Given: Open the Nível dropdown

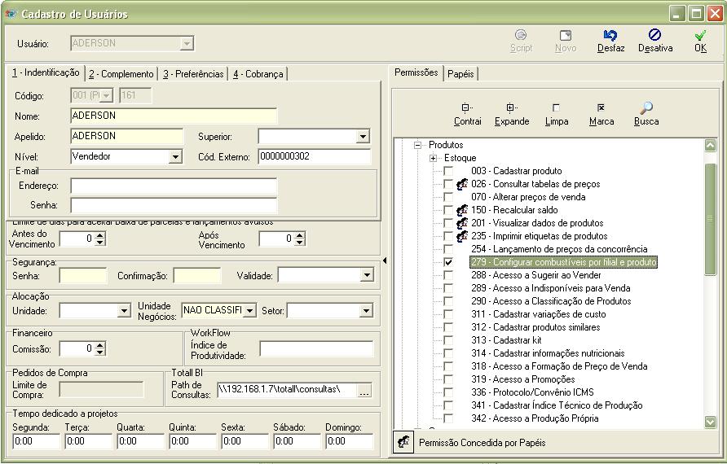Looking at the screenshot, I should point(175,157).
